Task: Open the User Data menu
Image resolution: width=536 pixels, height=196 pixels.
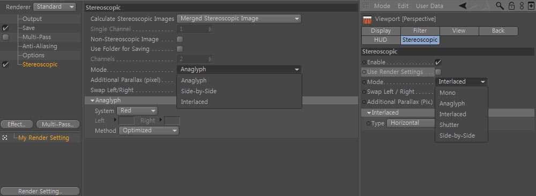Action: click(x=429, y=6)
